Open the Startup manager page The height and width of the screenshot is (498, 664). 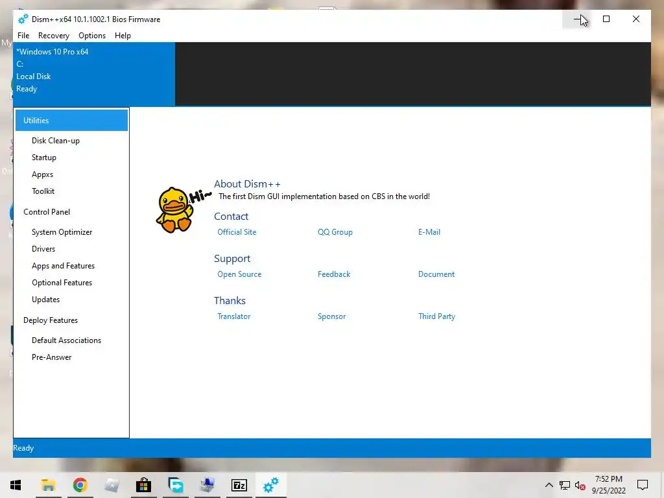[x=44, y=158]
